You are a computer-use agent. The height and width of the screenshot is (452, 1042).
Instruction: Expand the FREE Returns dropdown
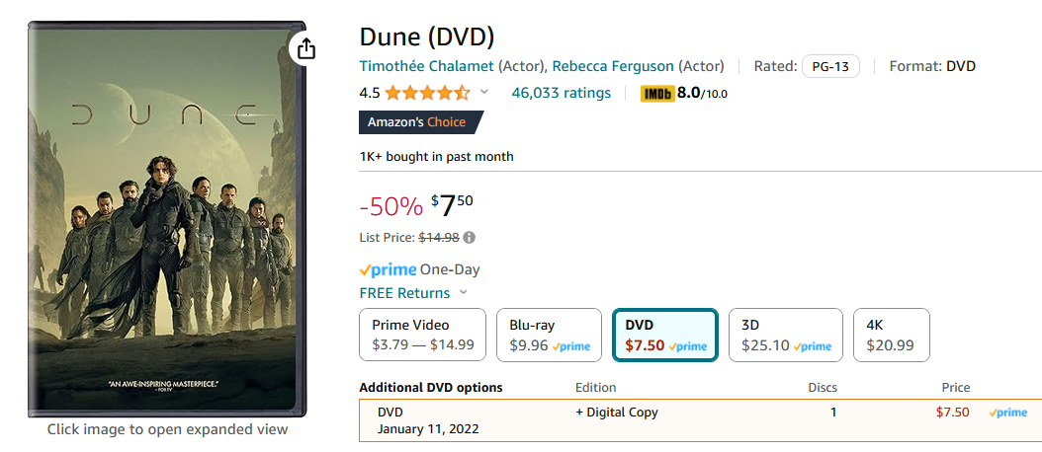463,293
